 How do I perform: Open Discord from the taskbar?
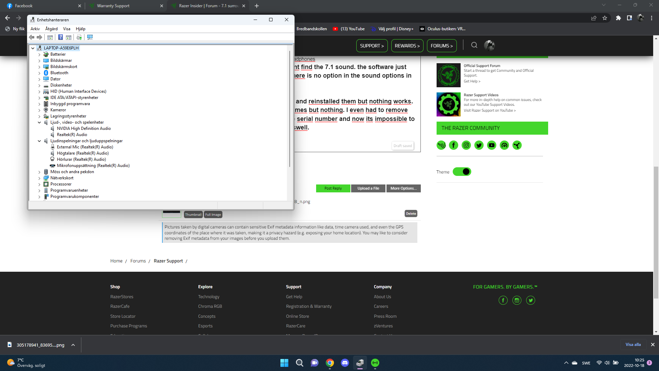[345, 363]
